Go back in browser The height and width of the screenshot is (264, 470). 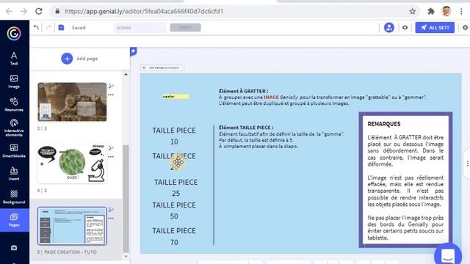click(9, 12)
